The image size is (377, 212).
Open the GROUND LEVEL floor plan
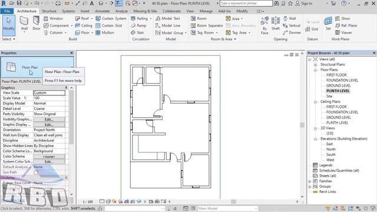(x=338, y=85)
